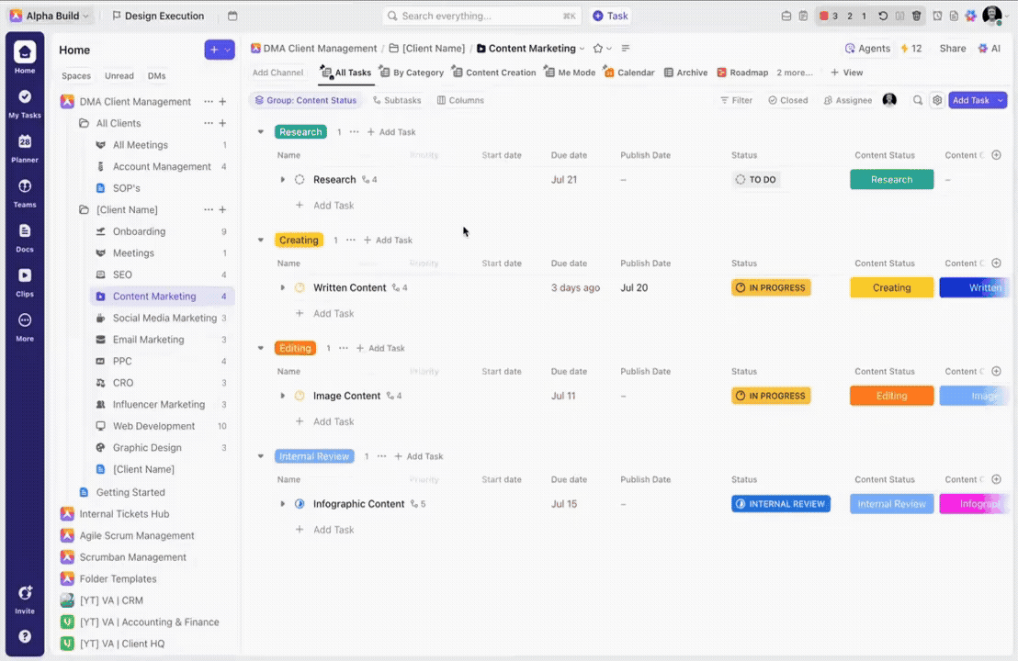The height and width of the screenshot is (661, 1018).
Task: Click the Share button
Action: pos(953,48)
